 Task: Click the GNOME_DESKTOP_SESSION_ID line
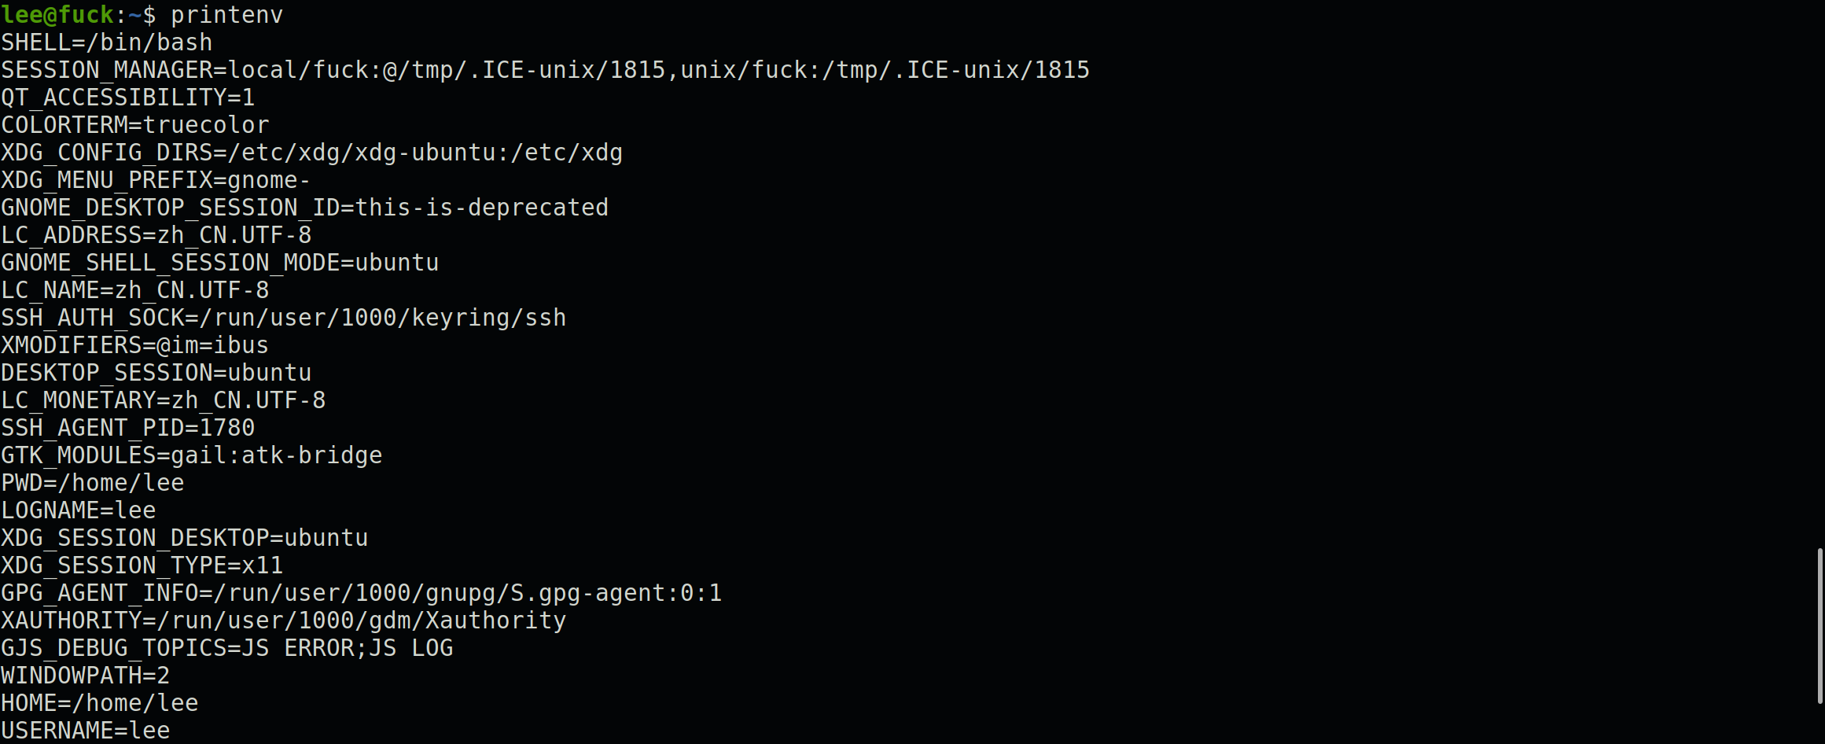(305, 208)
